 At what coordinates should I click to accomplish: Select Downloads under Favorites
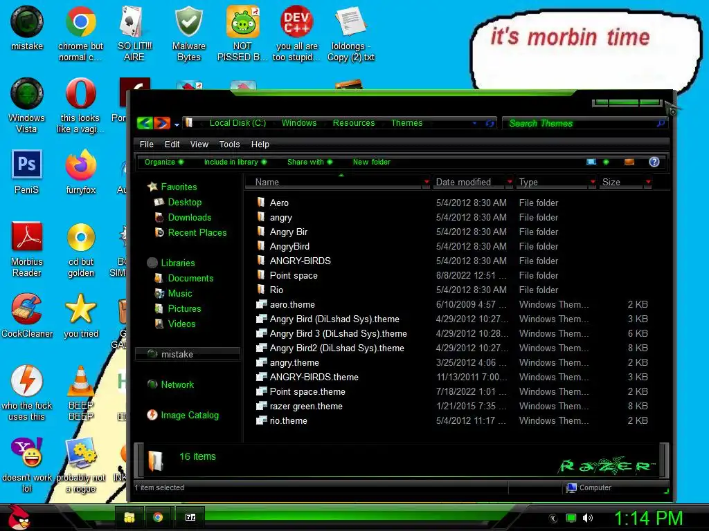point(183,218)
